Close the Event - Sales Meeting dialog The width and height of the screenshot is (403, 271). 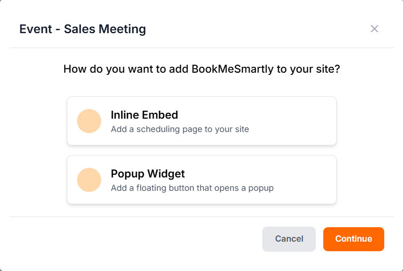tap(375, 29)
